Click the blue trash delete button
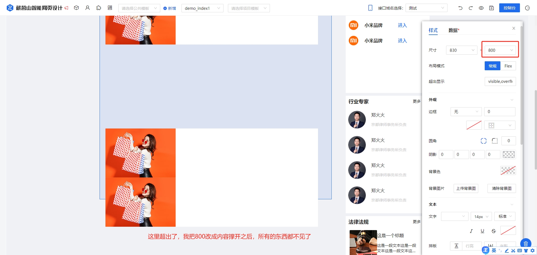537x255 pixels. pyautogui.click(x=526, y=244)
